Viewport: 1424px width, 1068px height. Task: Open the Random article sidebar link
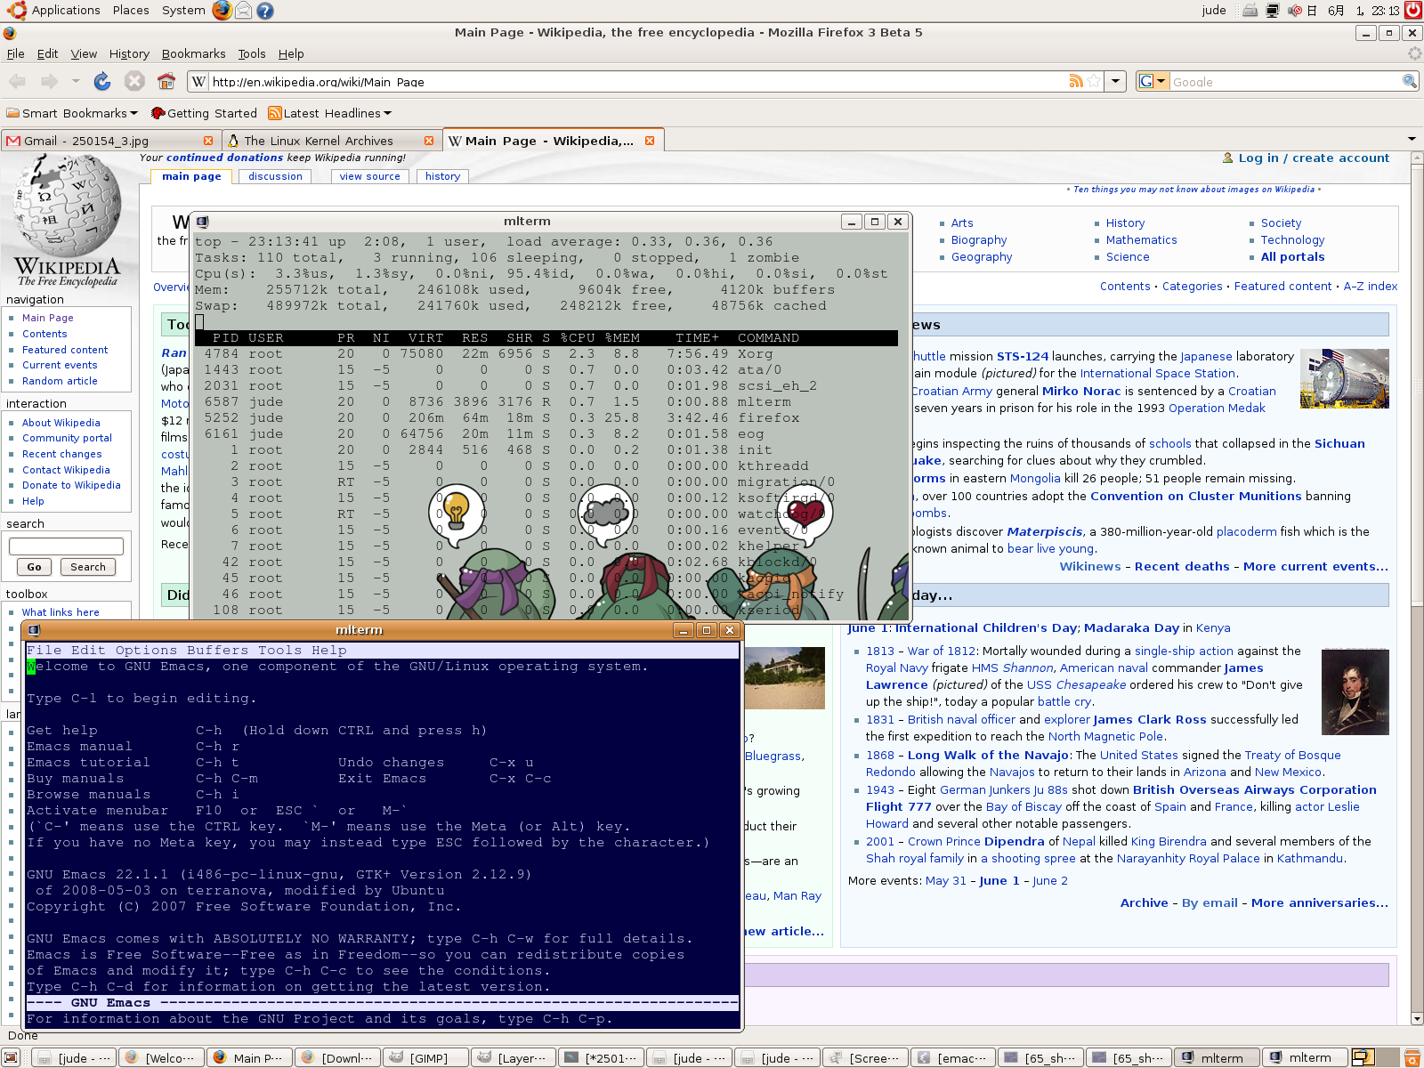(x=60, y=381)
